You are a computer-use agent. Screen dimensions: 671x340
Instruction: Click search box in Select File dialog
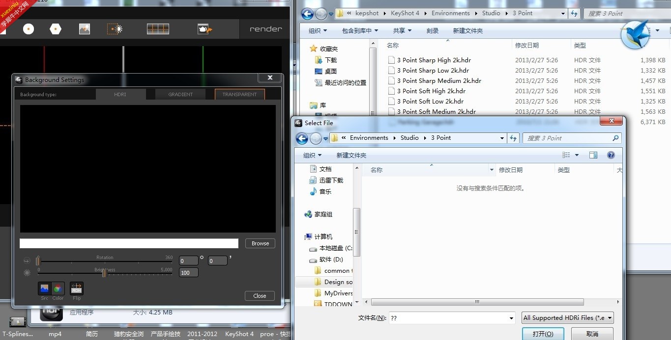572,138
